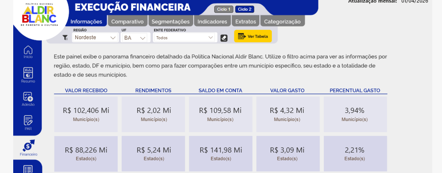
Task: Expand the Ente Federativo dropdown
Action: coord(185,37)
